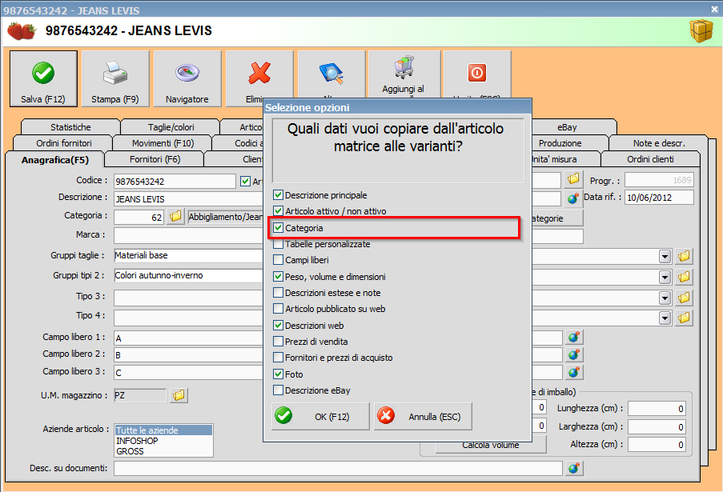
Task: Click the Calcola volume button
Action: pyautogui.click(x=491, y=446)
